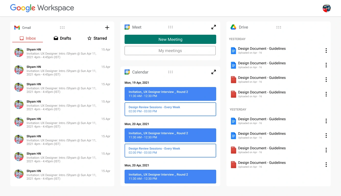This screenshot has height=196, width=341.
Task: Click the Drive widget drag handle dots
Action: [279, 27]
